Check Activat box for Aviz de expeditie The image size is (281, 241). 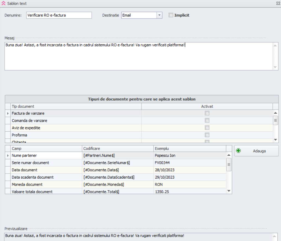click(x=207, y=128)
